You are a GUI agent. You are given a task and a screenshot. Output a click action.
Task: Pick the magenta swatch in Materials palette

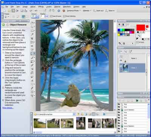coord(131,32)
